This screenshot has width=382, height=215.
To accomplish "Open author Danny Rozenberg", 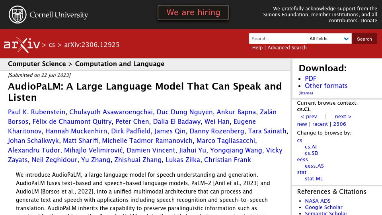I will point(216,131).
